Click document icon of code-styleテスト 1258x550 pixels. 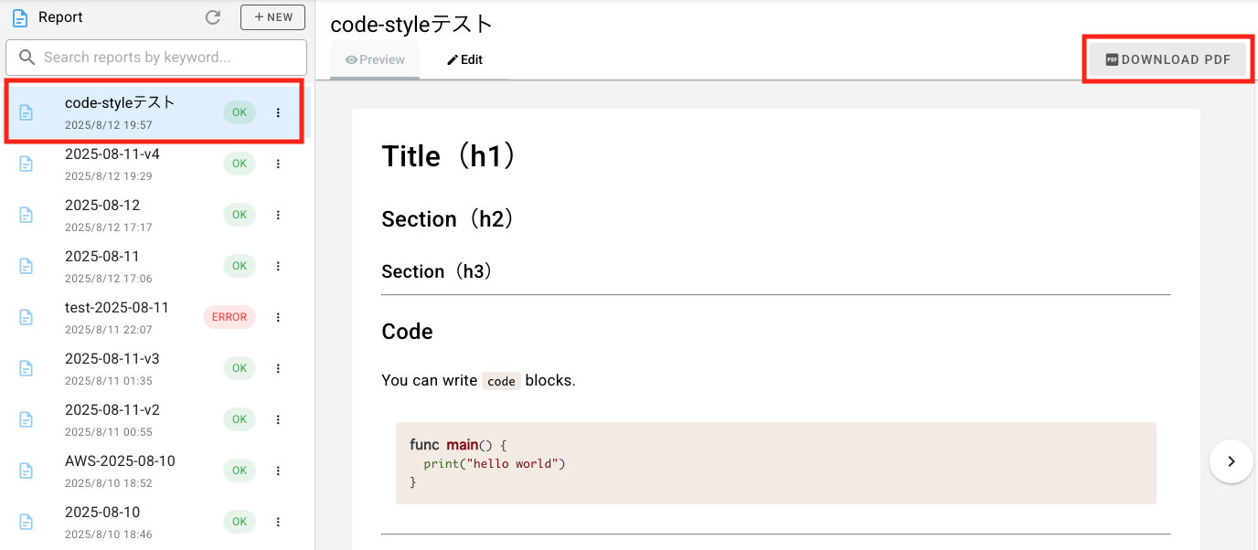[x=27, y=113]
